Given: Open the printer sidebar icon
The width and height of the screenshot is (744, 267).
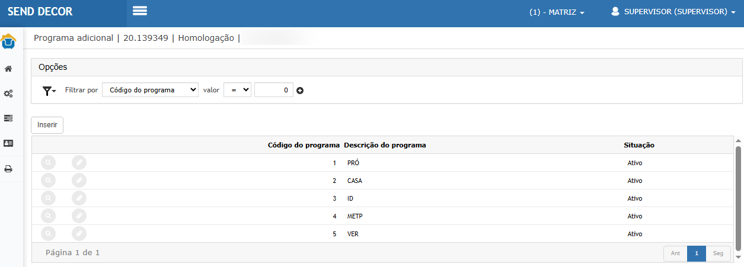Looking at the screenshot, I should [8, 169].
